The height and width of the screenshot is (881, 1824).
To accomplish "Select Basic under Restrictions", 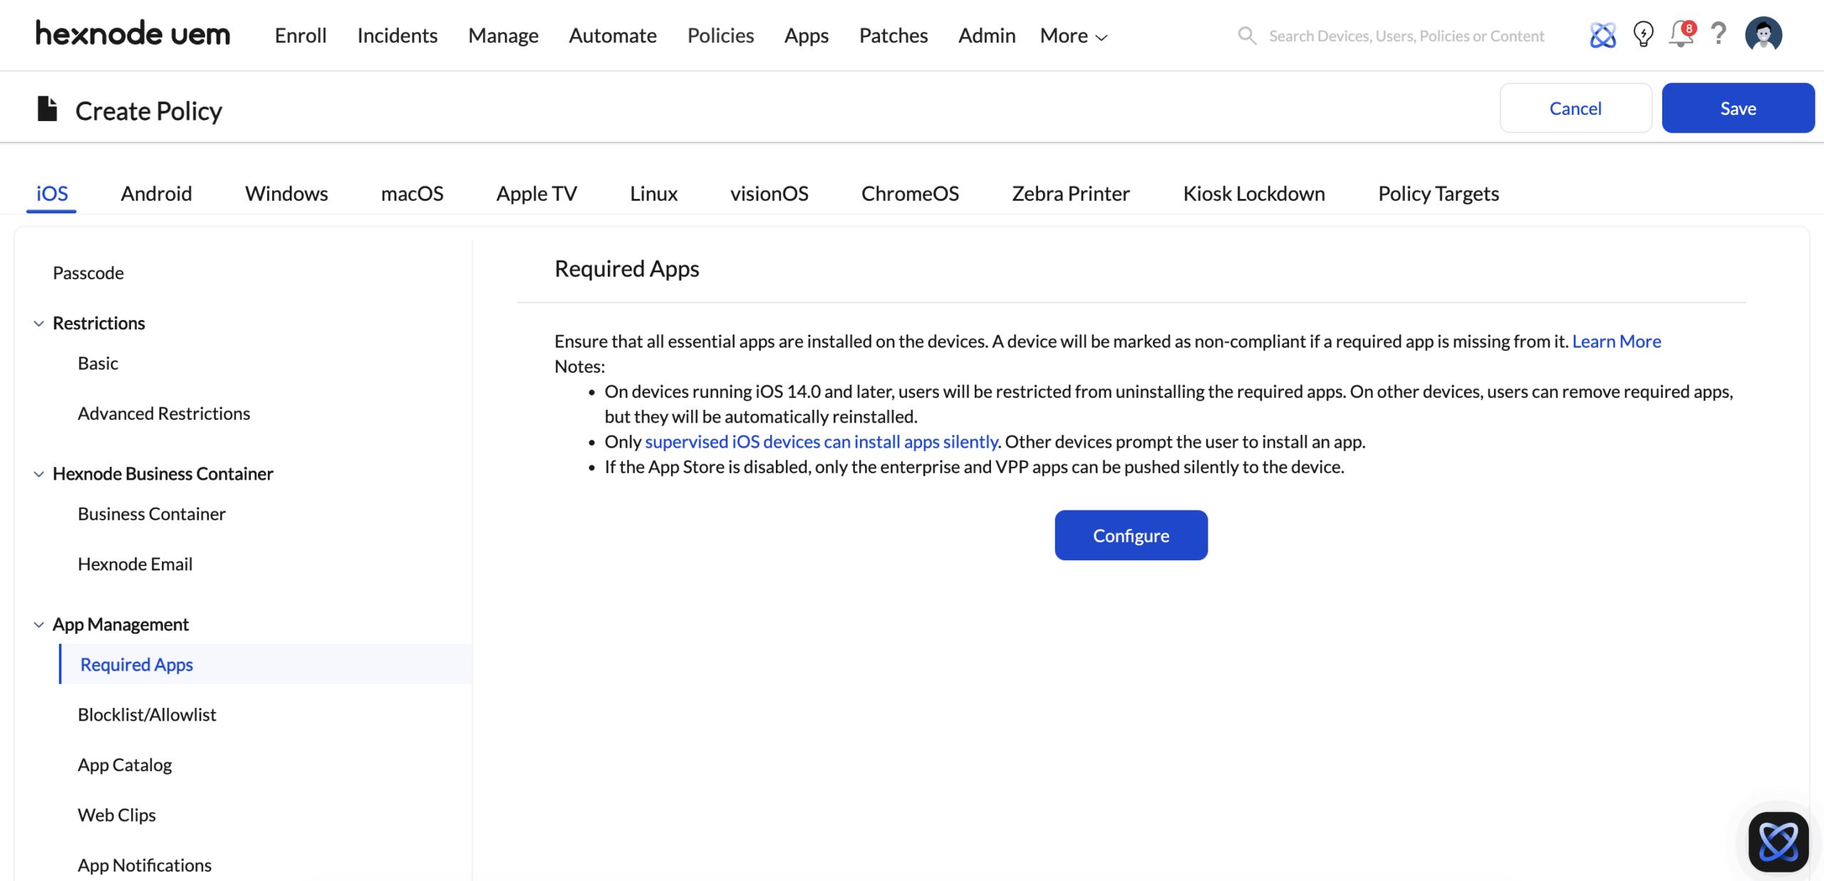I will [98, 364].
